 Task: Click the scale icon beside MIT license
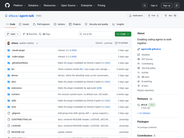coord(139,59)
